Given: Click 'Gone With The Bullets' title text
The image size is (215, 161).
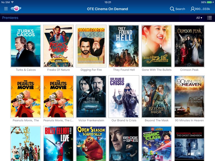Looking at the screenshot, I should click(x=157, y=70).
